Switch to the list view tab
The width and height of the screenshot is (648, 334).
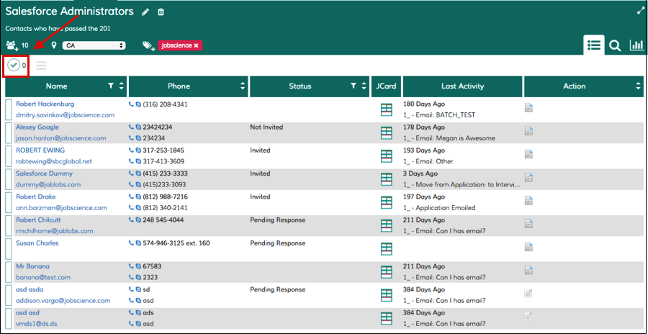click(594, 45)
